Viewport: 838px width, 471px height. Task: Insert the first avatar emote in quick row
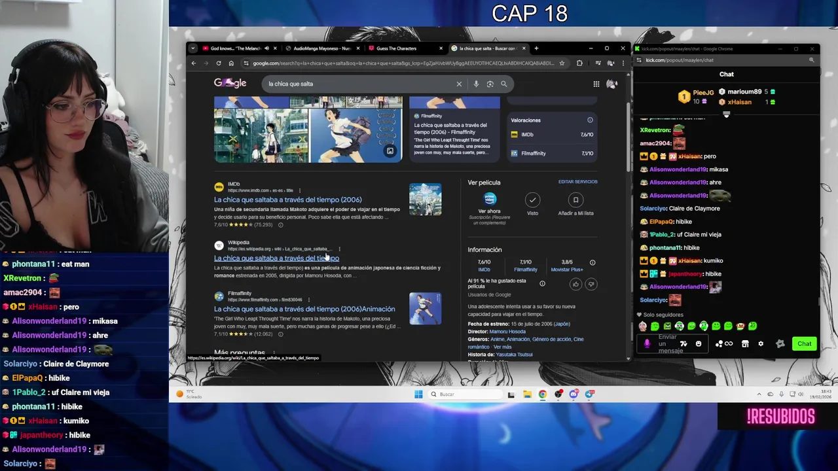[643, 326]
